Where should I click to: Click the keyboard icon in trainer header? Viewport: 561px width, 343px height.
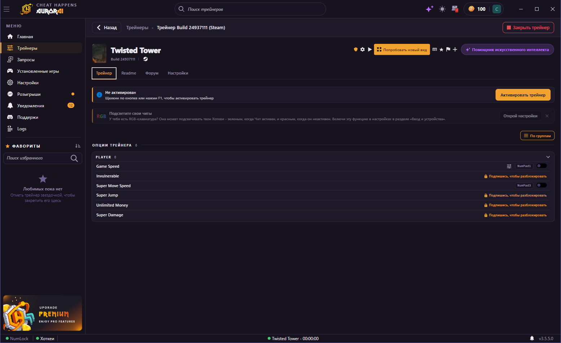coord(435,49)
